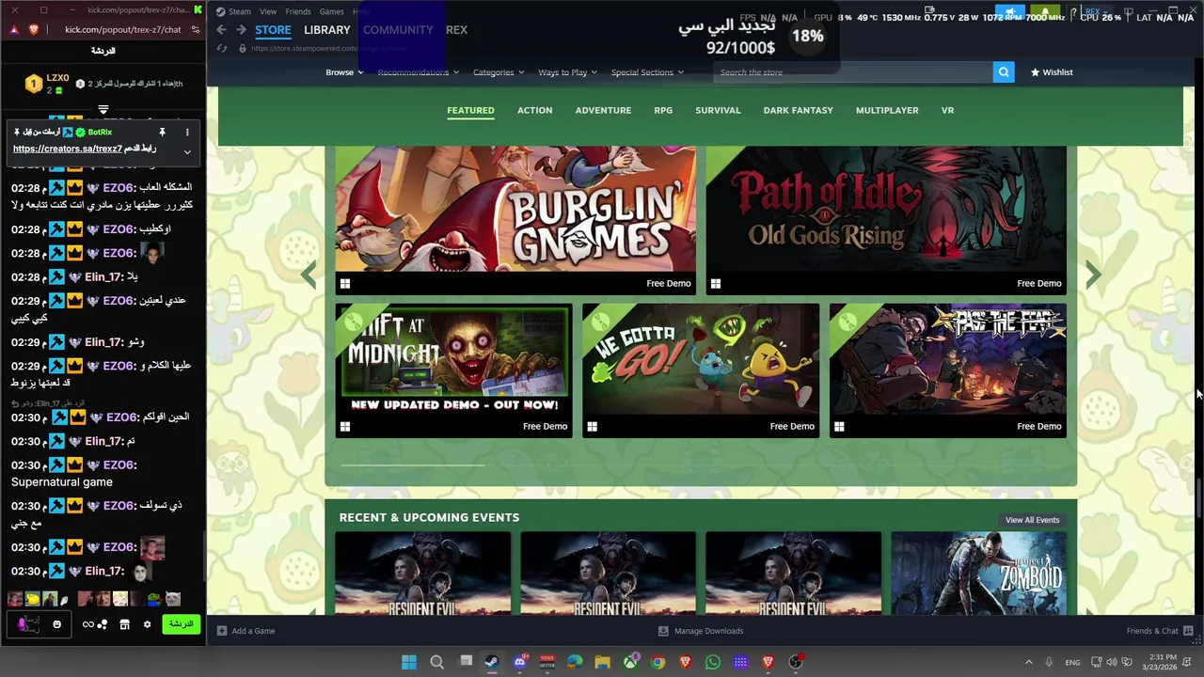Viewport: 1204px width, 677px height.
Task: Select the DARK FANTASY genre tab
Action: click(798, 110)
